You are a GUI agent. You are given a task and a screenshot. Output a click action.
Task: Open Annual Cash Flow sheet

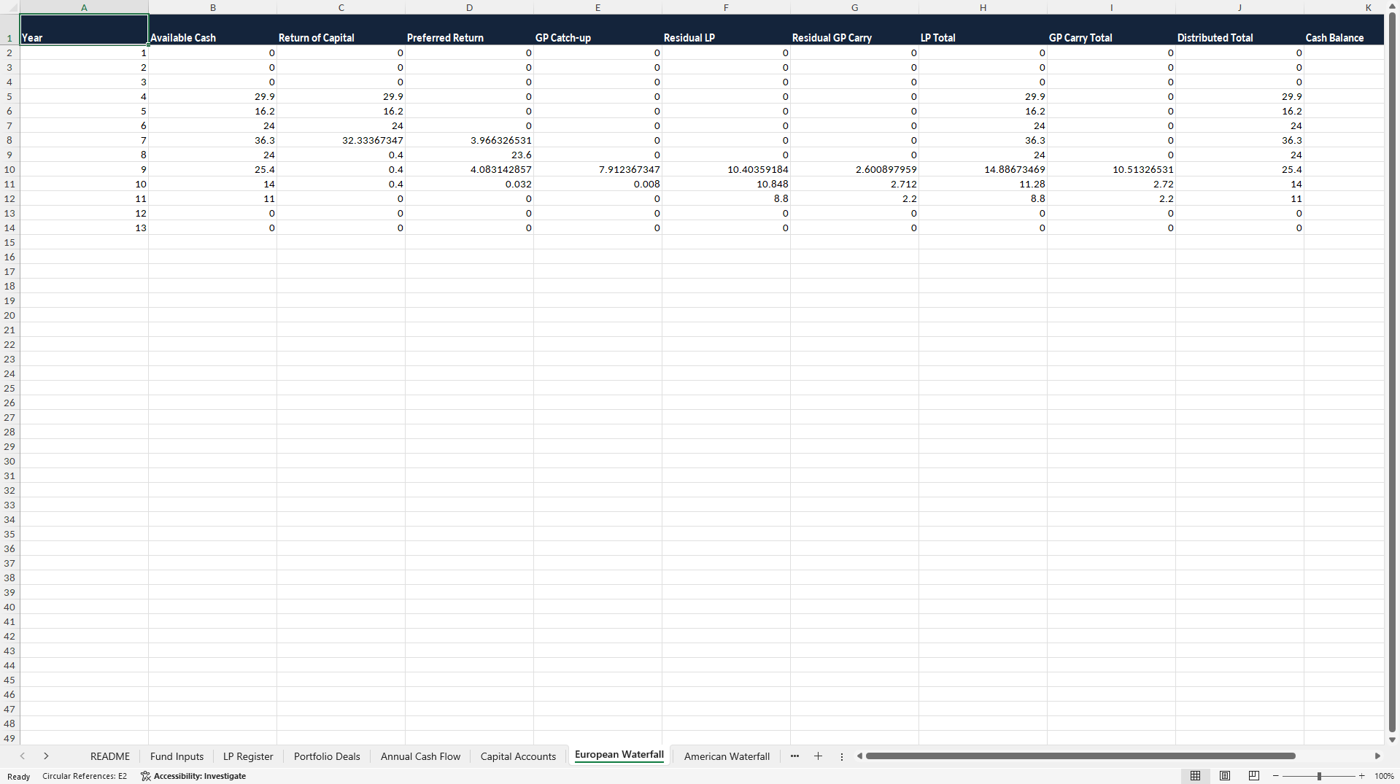(420, 756)
